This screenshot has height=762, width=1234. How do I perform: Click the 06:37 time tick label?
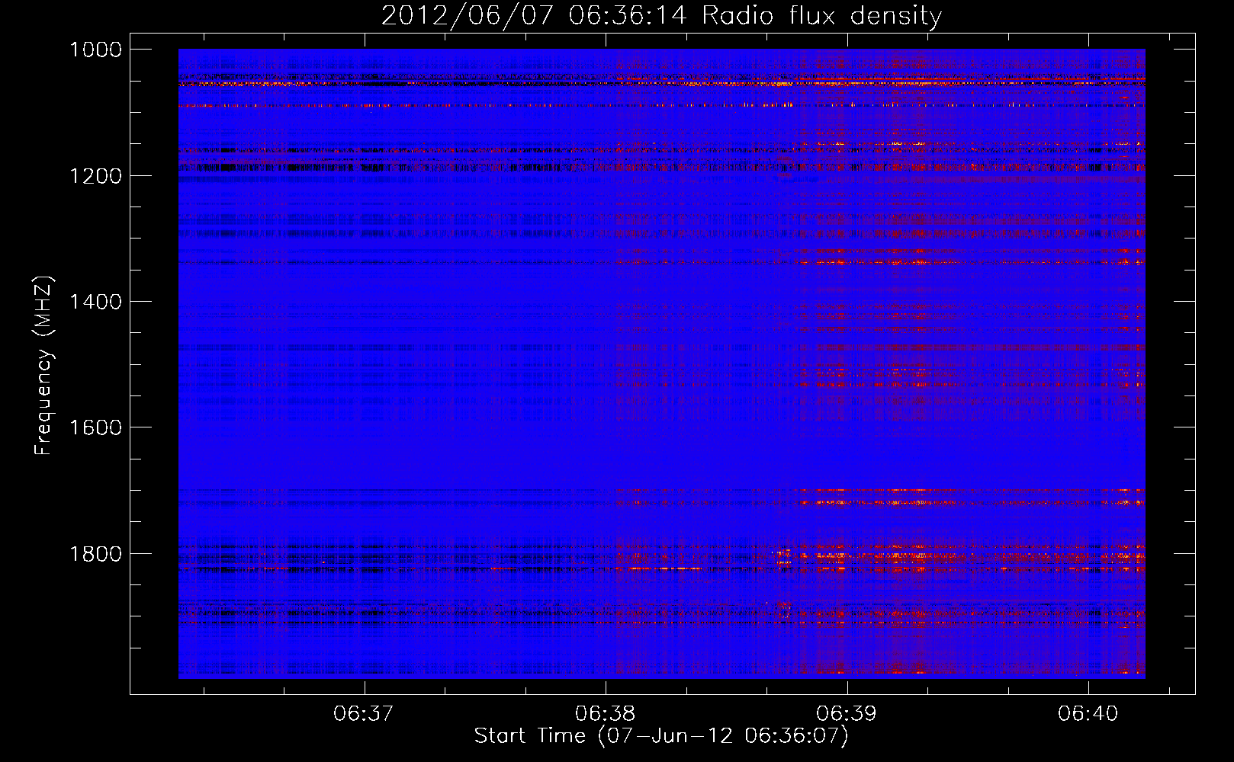(x=364, y=713)
